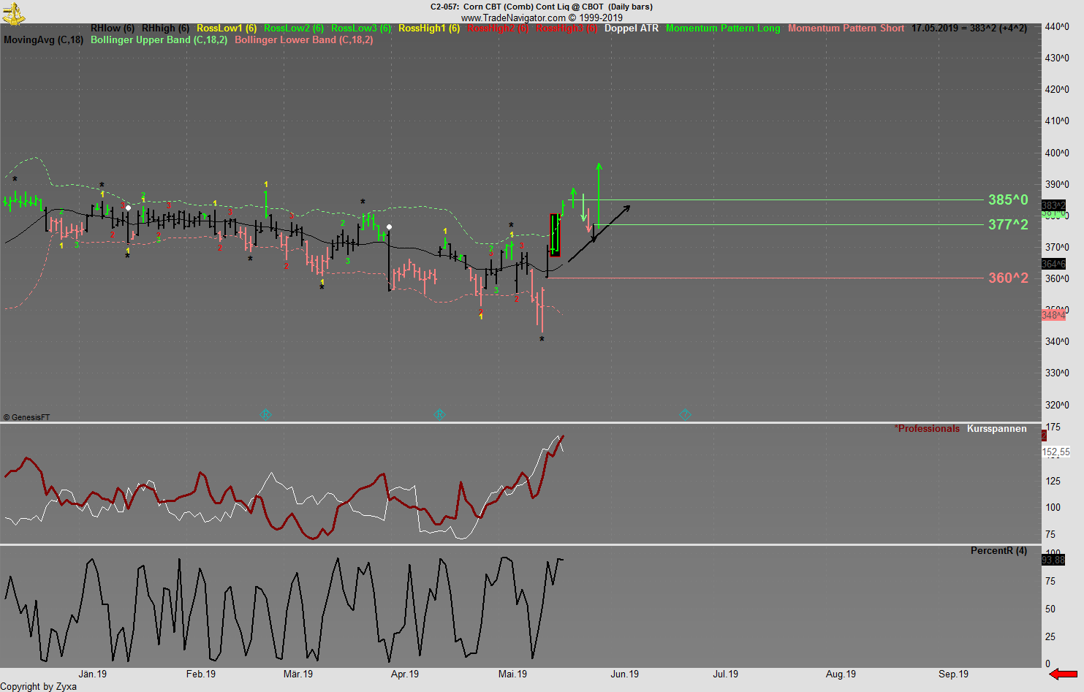Click the golden Trade Navigator logo

coord(13,12)
